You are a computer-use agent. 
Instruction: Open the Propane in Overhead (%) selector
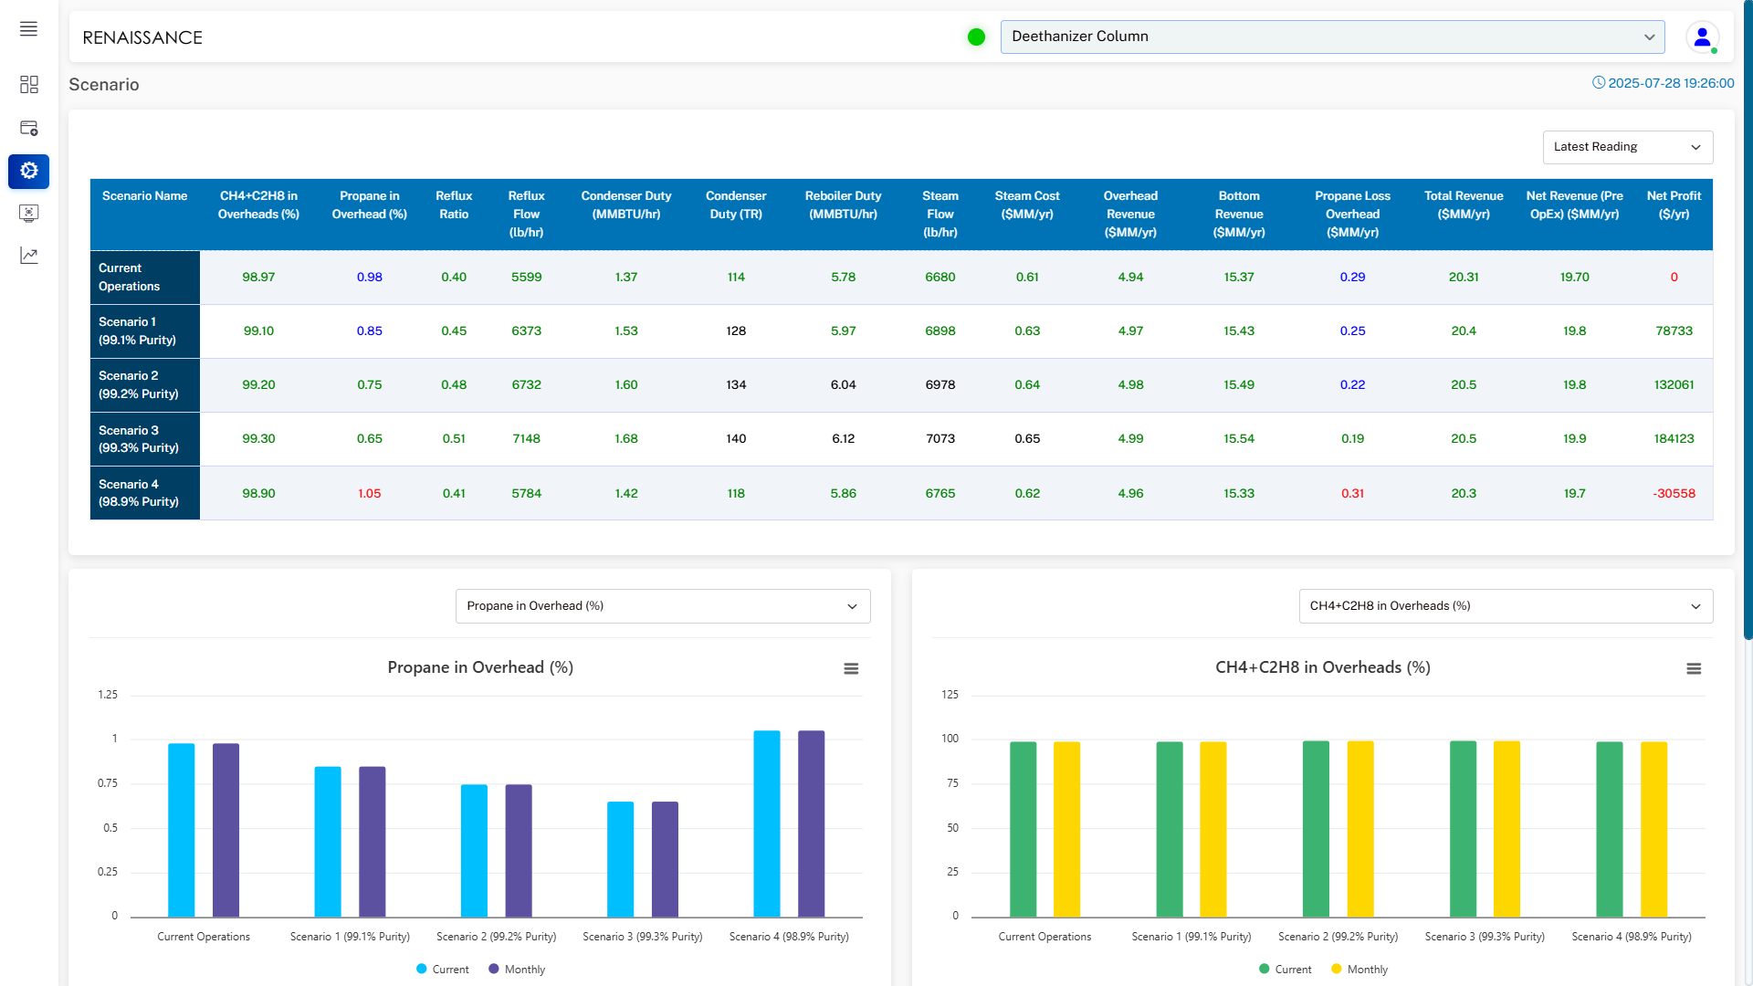point(662,606)
